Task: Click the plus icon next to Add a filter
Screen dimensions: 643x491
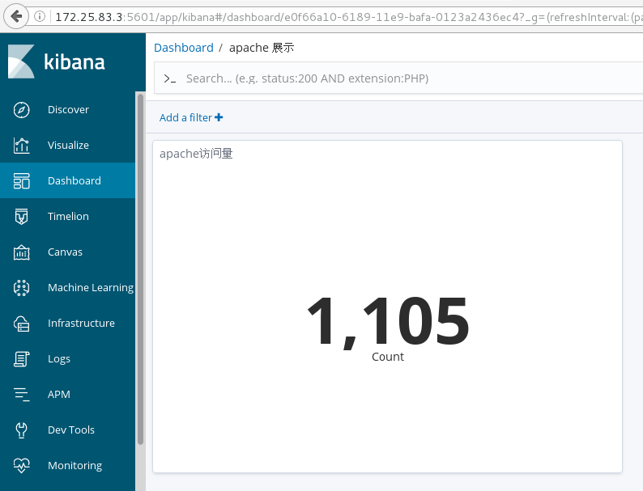Action: (x=219, y=117)
